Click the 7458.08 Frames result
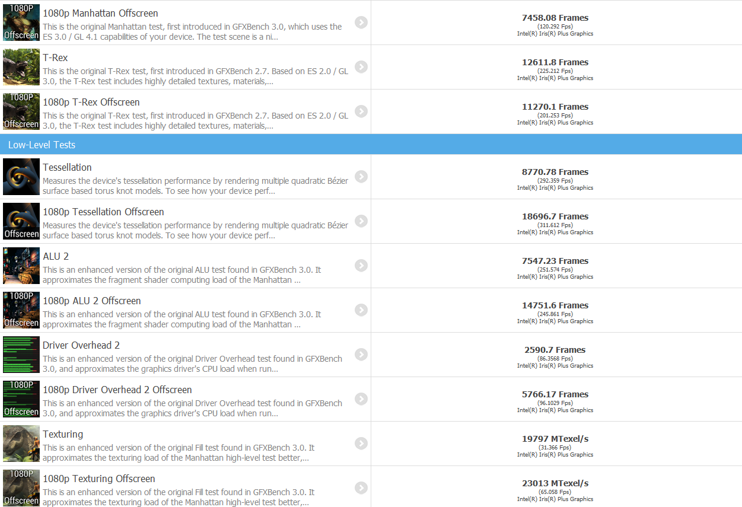Viewport: 742px width, 507px height. [x=555, y=18]
